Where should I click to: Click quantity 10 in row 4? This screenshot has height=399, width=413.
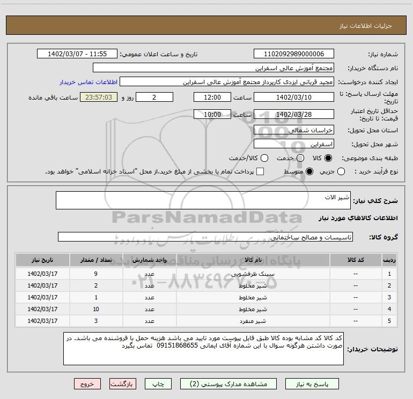[x=96, y=310]
